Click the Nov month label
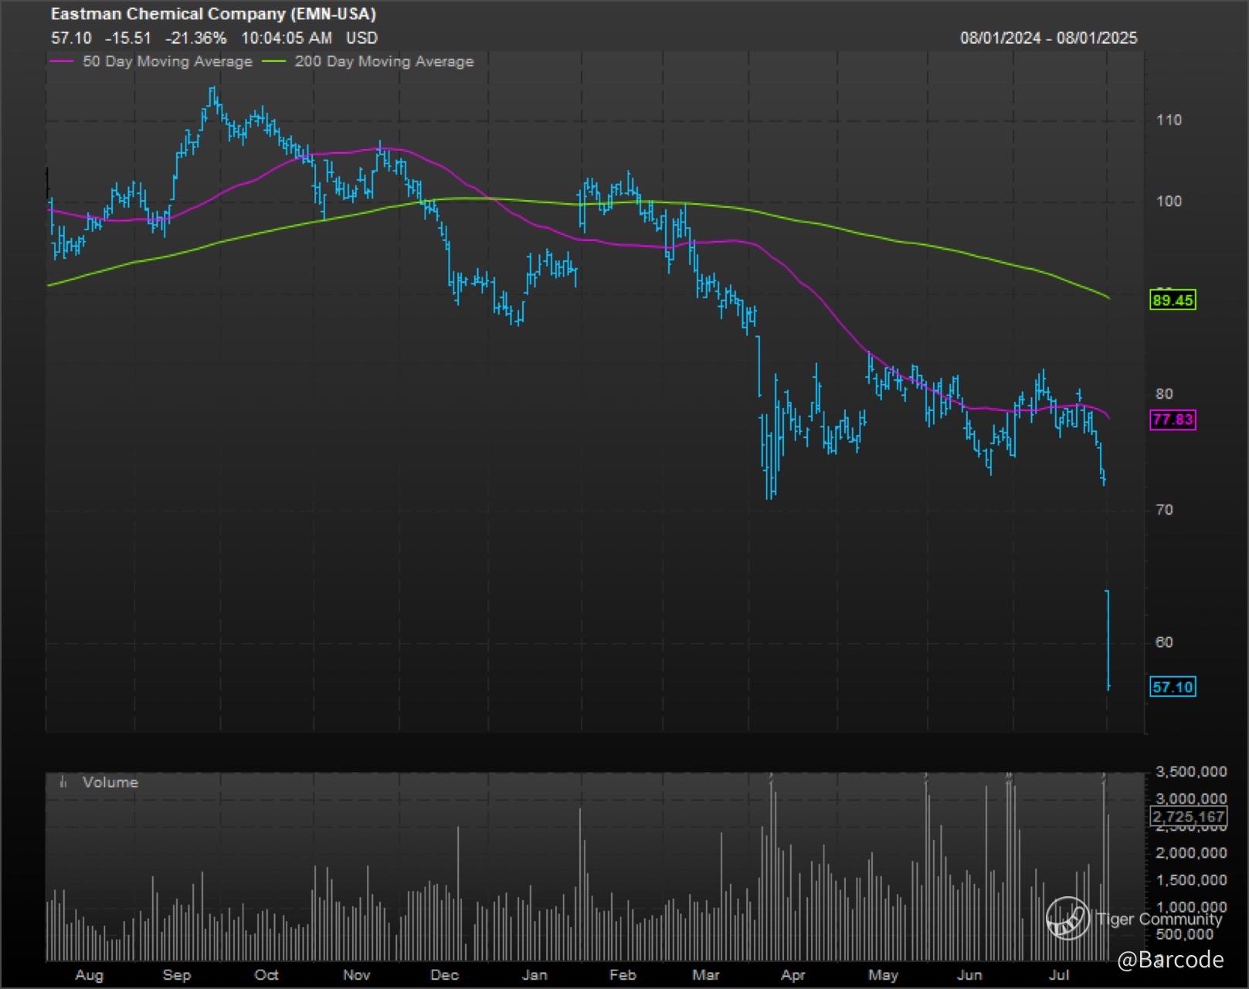The height and width of the screenshot is (989, 1249). point(357,975)
